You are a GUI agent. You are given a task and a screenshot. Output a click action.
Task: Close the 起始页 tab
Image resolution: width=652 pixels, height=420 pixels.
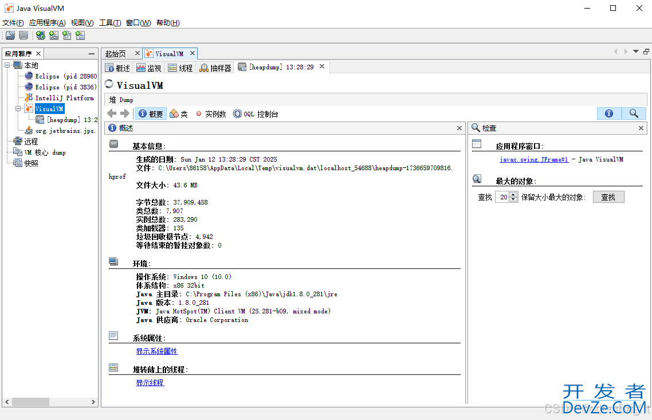(x=138, y=53)
